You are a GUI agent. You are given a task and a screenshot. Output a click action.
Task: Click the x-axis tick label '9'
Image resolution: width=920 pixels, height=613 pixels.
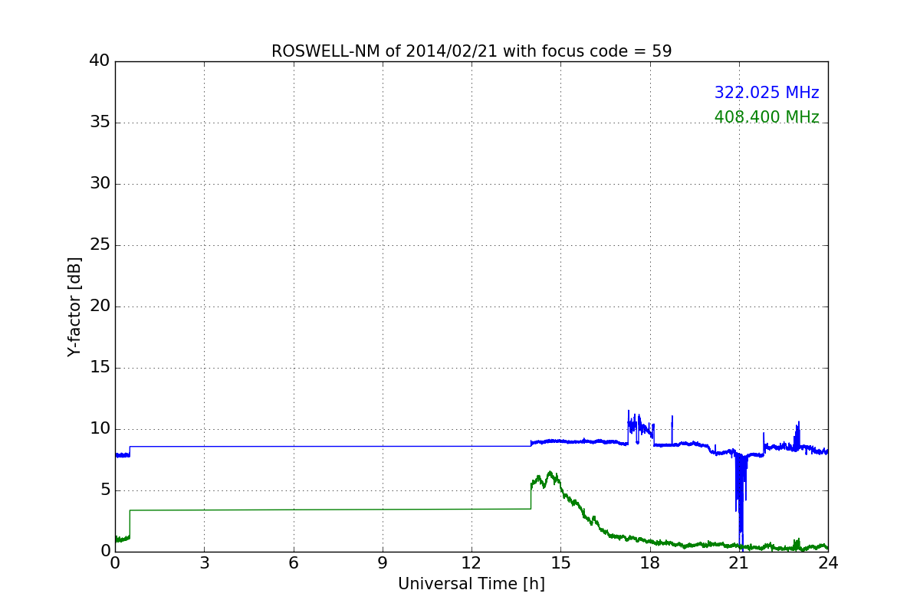pyautogui.click(x=383, y=562)
